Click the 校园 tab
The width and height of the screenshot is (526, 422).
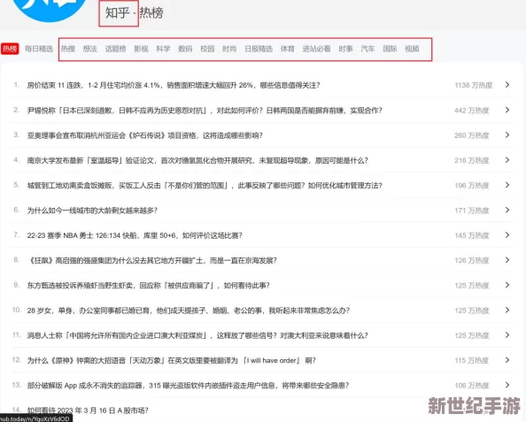point(207,49)
